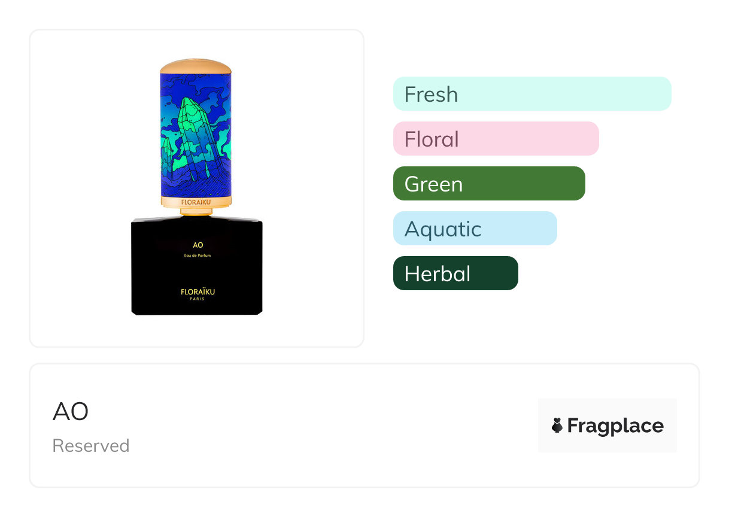
Task: Click the gold top of the cap
Action: coord(196,64)
